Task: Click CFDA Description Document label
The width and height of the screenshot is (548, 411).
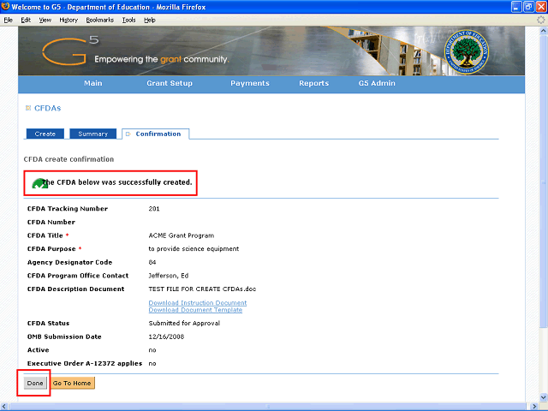Action: click(76, 289)
